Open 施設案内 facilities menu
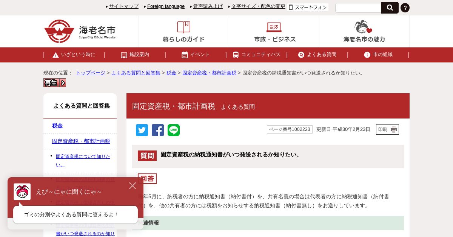Viewport: 453px width, 237px height. [135, 55]
